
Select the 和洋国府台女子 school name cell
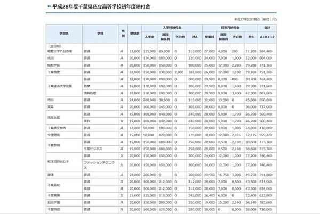(64, 162)
